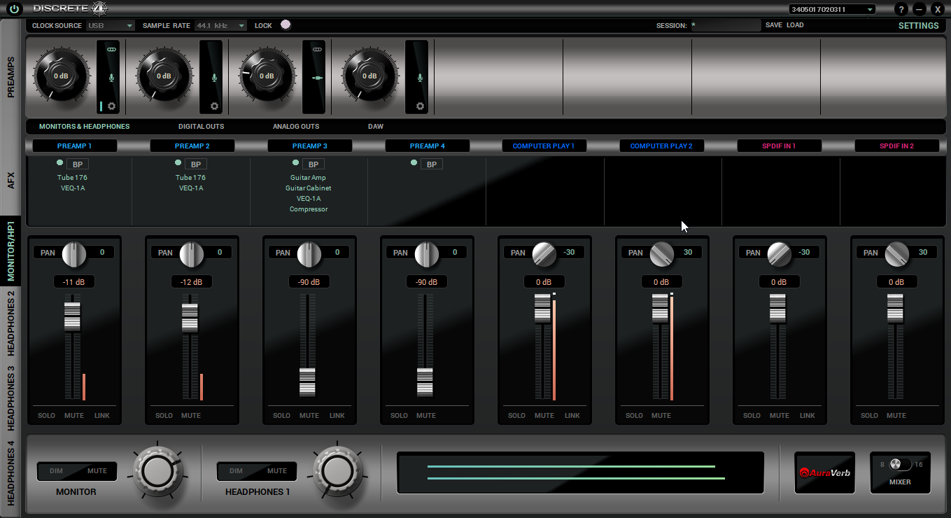
Task: Link Preamp 3 channel with LINK
Action: [x=337, y=415]
